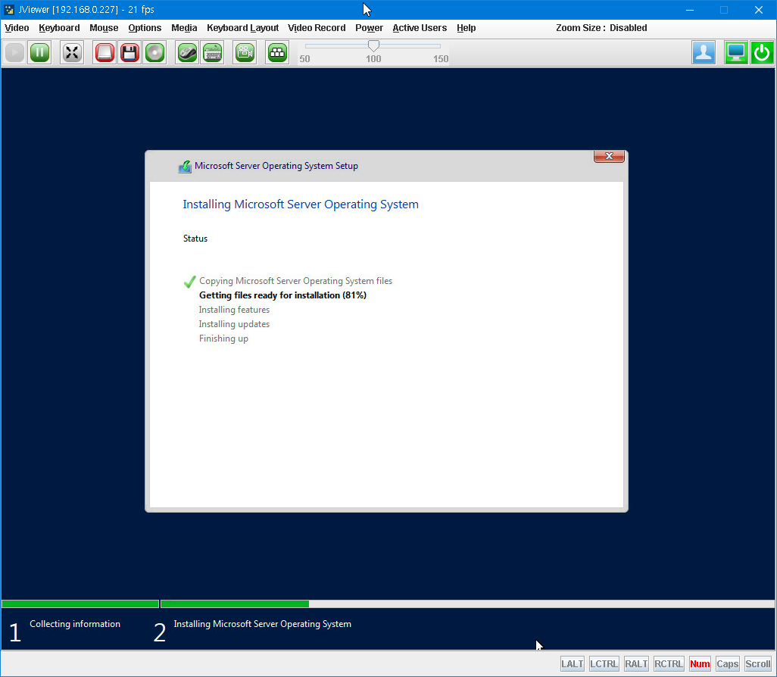This screenshot has width=777, height=677.
Task: Close the JViewer window
Action: click(x=759, y=9)
